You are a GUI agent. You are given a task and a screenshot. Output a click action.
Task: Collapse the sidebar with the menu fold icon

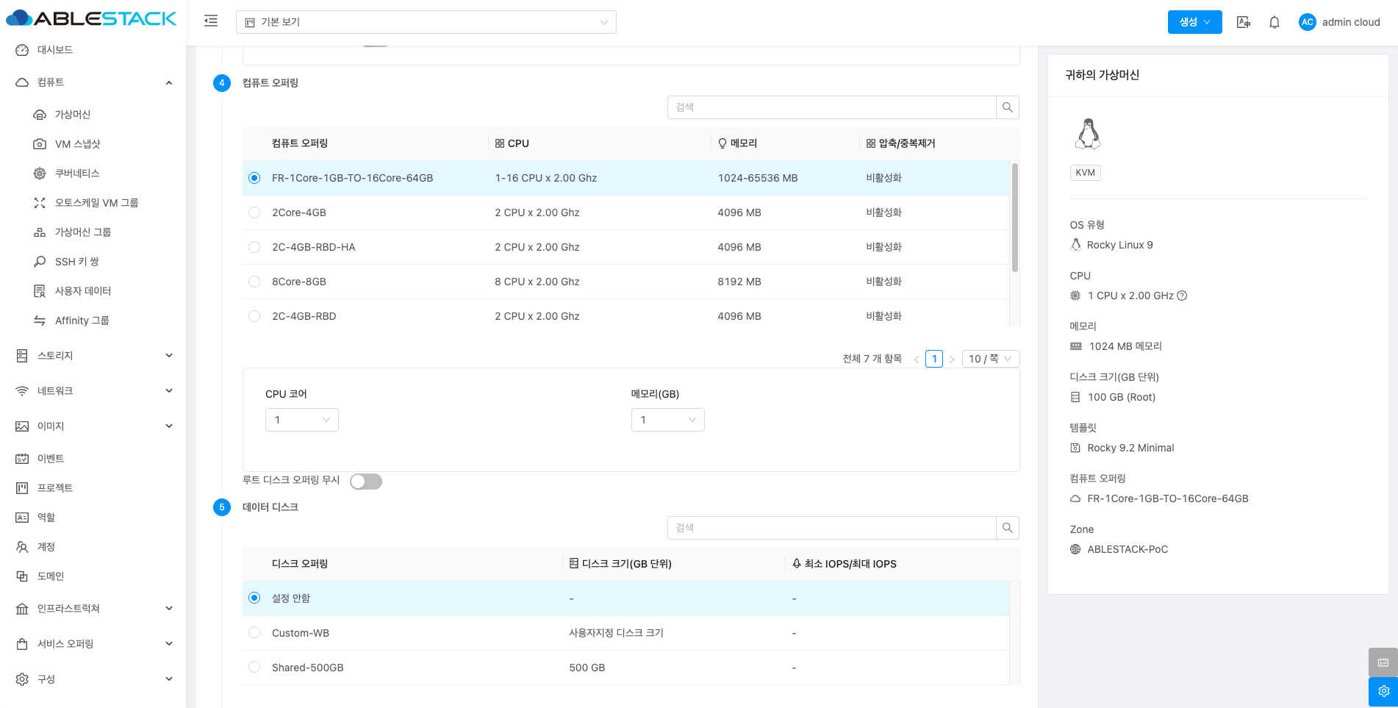coord(211,21)
